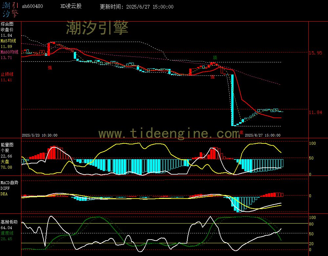Select the MA5 value 11.89
The height and width of the screenshot is (256, 328).
(7, 47)
